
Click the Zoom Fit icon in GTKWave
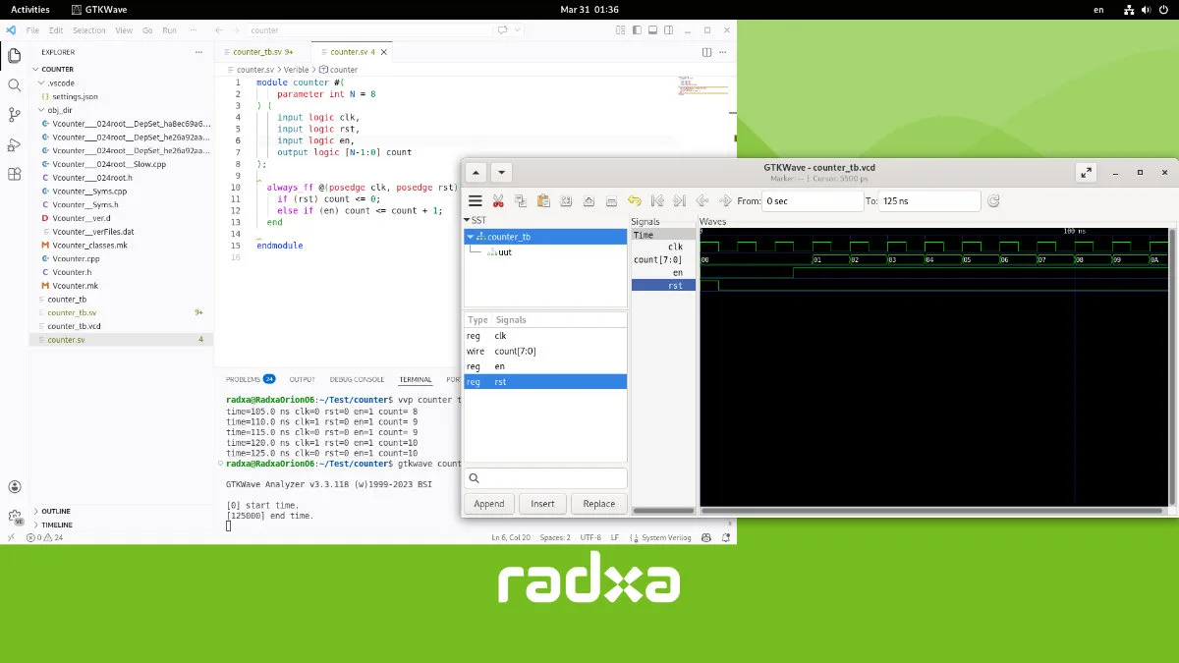(x=566, y=201)
